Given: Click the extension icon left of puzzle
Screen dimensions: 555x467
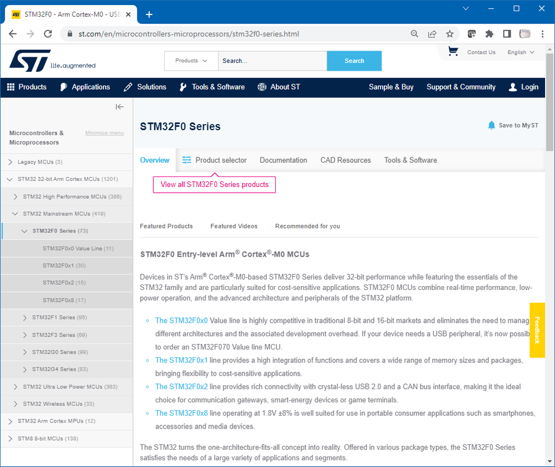Looking at the screenshot, I should pos(472,34).
